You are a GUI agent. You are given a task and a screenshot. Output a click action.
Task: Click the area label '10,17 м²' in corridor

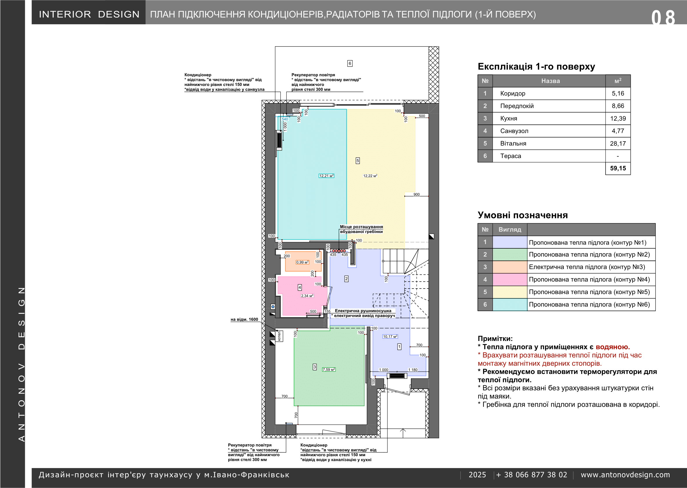coord(390,337)
